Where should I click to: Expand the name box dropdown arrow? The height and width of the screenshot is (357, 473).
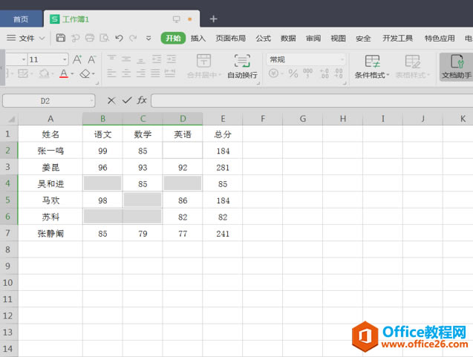pyautogui.click(x=91, y=101)
